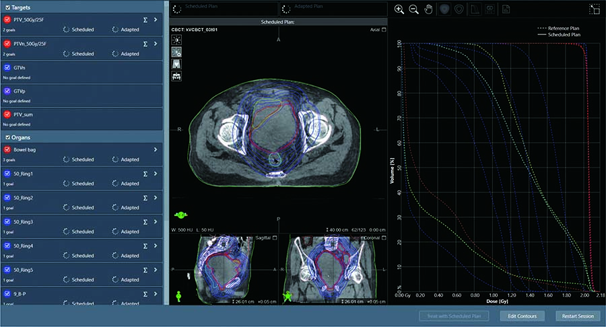Uncheck the GTVn structure checkbox
Viewport: 606px width, 327px height.
pos(7,67)
